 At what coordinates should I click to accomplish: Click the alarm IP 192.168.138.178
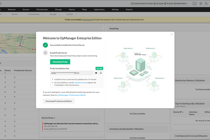pyautogui.click(x=50, y=126)
